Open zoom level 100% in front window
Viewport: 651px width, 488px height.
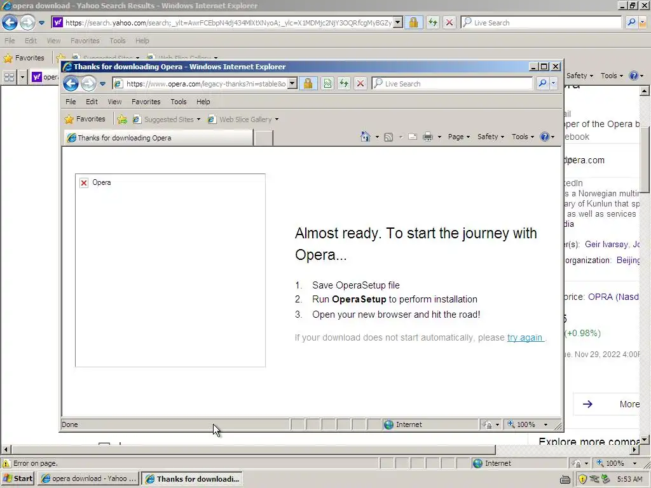click(528, 424)
